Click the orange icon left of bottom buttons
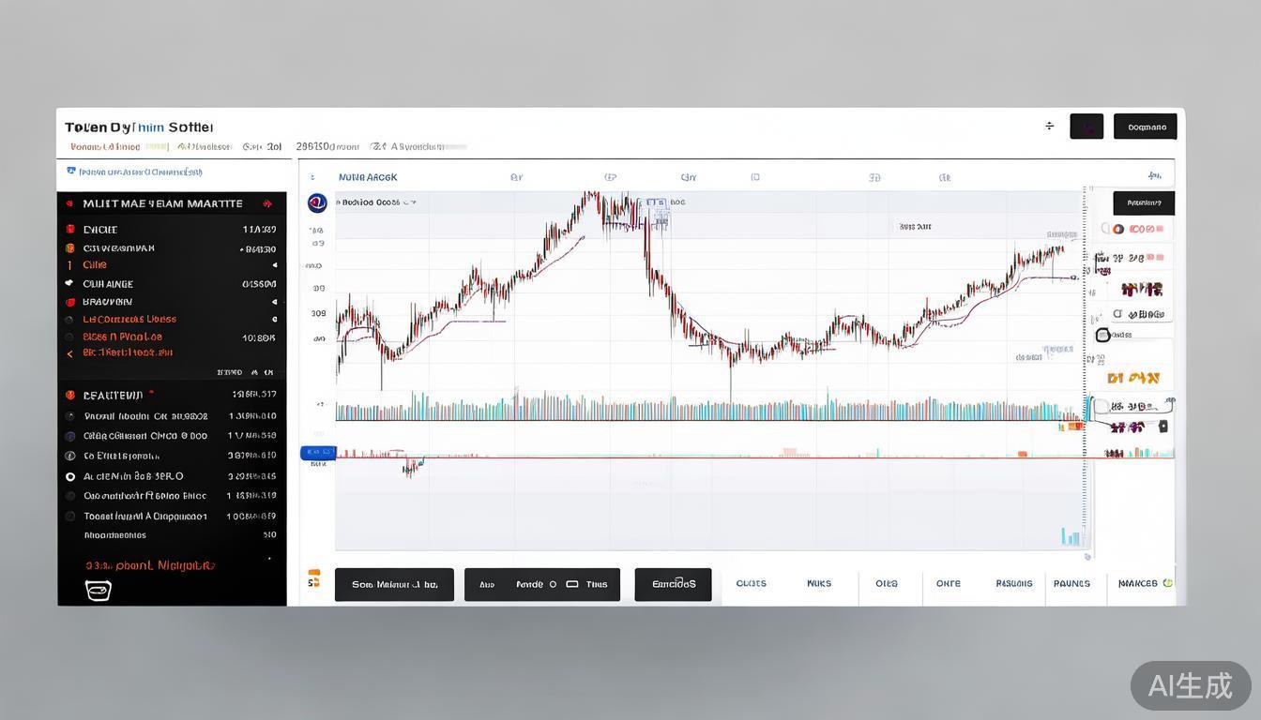The width and height of the screenshot is (1261, 720). click(x=314, y=578)
